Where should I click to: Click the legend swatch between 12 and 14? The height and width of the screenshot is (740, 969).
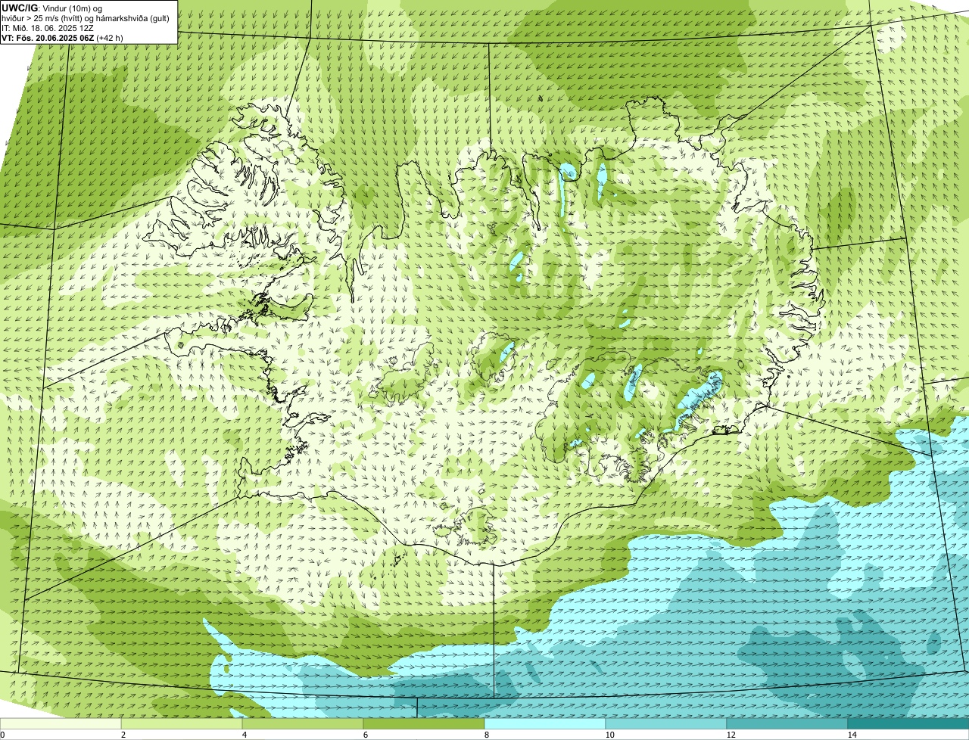(x=787, y=724)
